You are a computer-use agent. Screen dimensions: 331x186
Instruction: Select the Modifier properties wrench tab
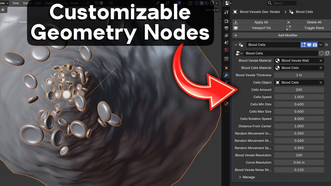pyautogui.click(x=226, y=75)
